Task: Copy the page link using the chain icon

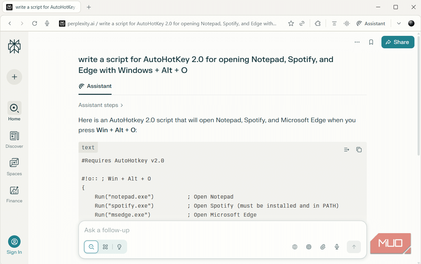Action: coord(302,23)
